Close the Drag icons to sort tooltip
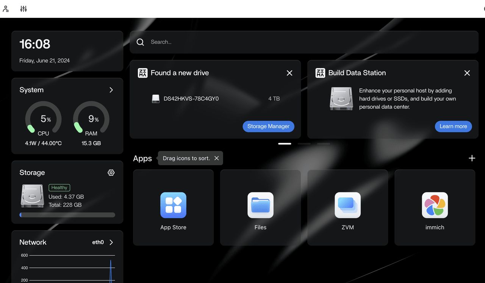This screenshot has height=283, width=485. click(216, 158)
